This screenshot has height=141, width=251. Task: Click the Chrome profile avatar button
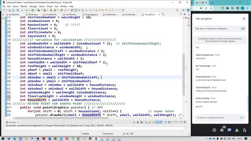tap(243, 8)
